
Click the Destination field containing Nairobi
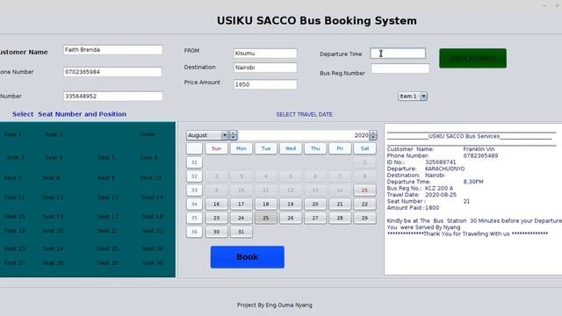coord(265,68)
